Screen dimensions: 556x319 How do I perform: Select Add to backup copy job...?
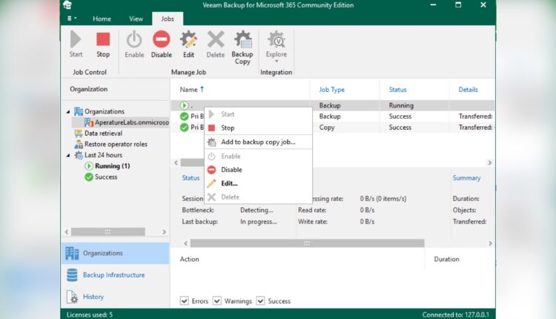coord(258,142)
